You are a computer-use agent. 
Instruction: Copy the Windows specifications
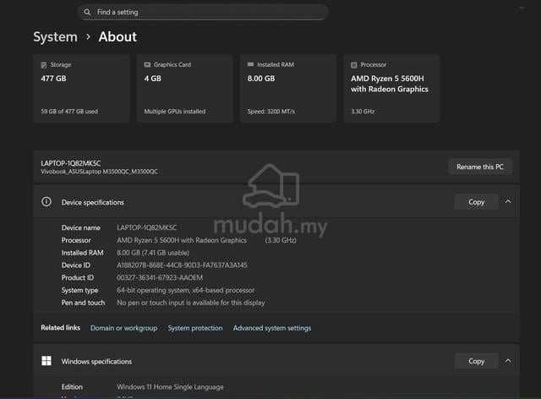(476, 361)
